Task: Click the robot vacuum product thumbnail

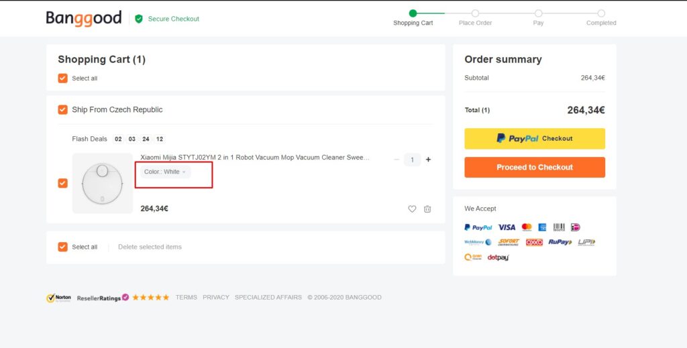Action: [x=103, y=184]
